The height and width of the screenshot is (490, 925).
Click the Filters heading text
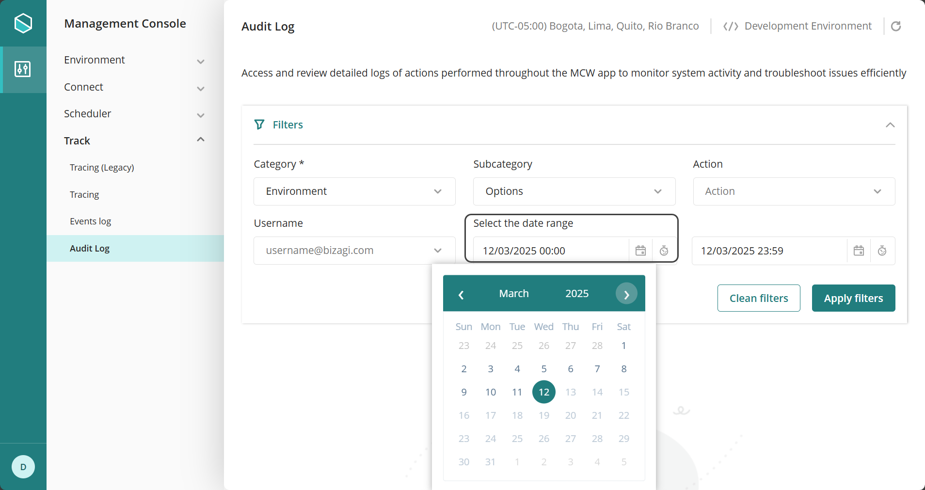288,125
